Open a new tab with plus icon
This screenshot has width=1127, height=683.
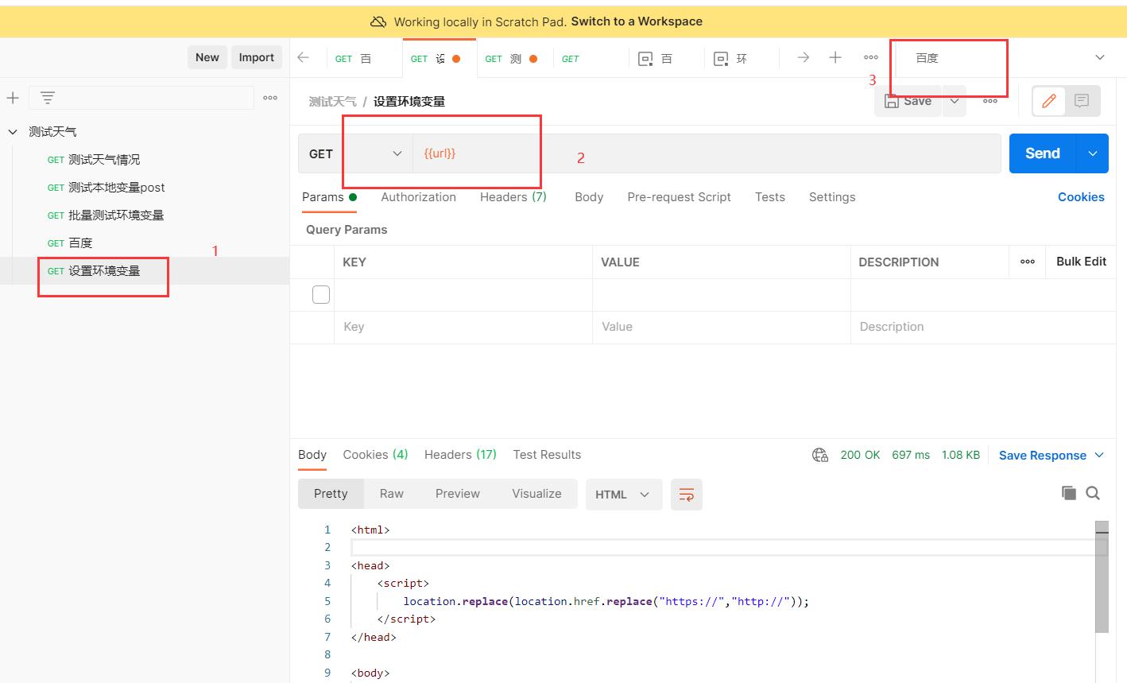click(835, 57)
